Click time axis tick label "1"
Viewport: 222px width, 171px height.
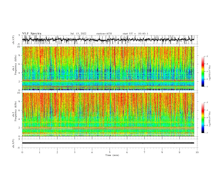coord(40,152)
